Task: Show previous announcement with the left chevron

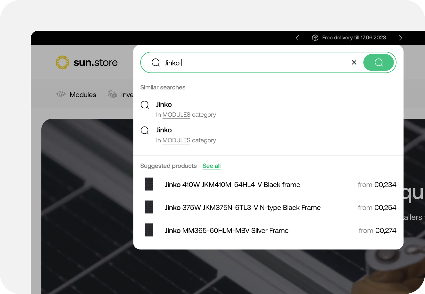Action: [x=297, y=38]
